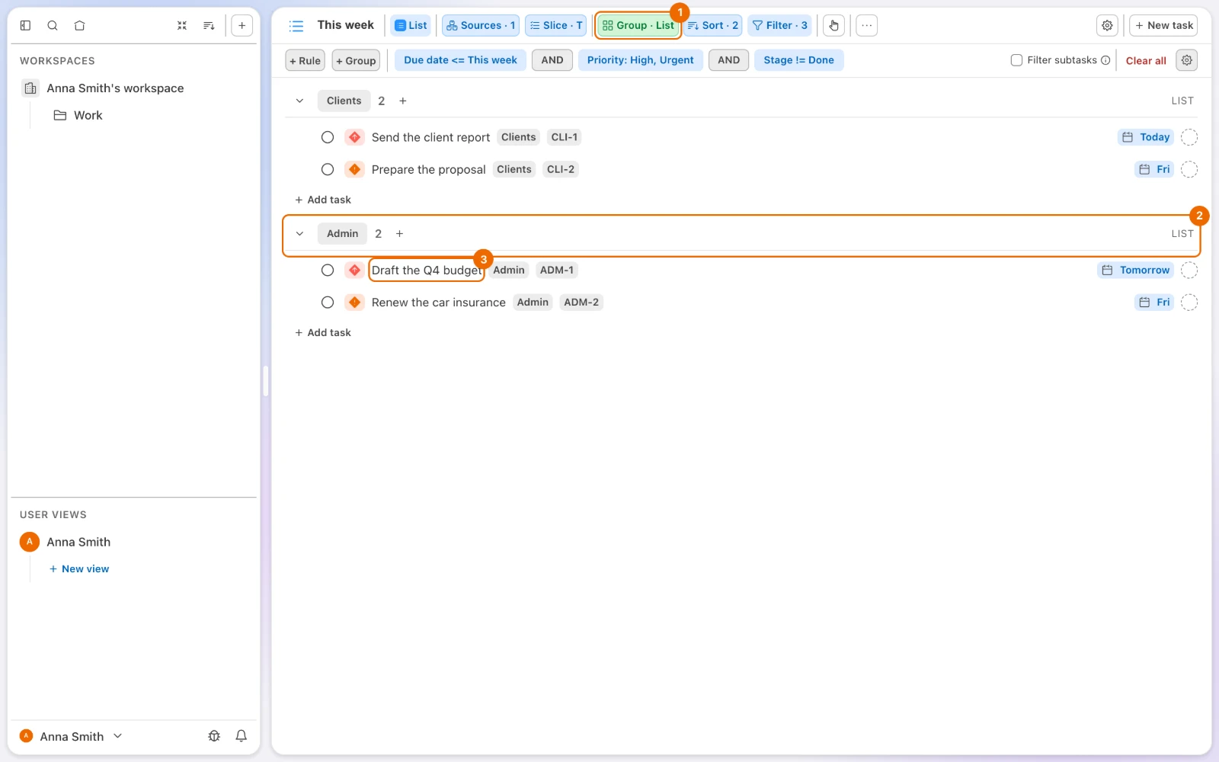Click Priority: High, Urgent filter chip
Viewport: 1219px width, 762px height.
coord(640,60)
